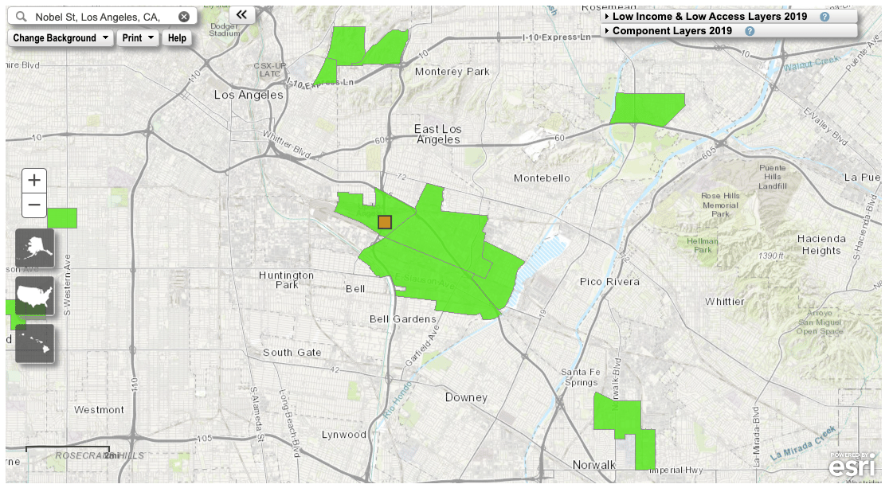Open help for Component Layers 2019
889x488 pixels.
pyautogui.click(x=750, y=31)
